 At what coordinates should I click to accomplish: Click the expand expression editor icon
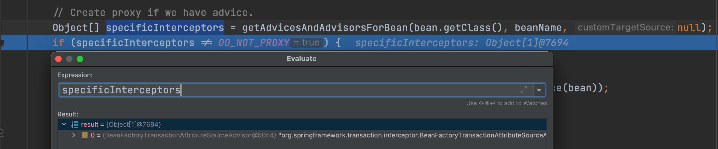pos(524,90)
